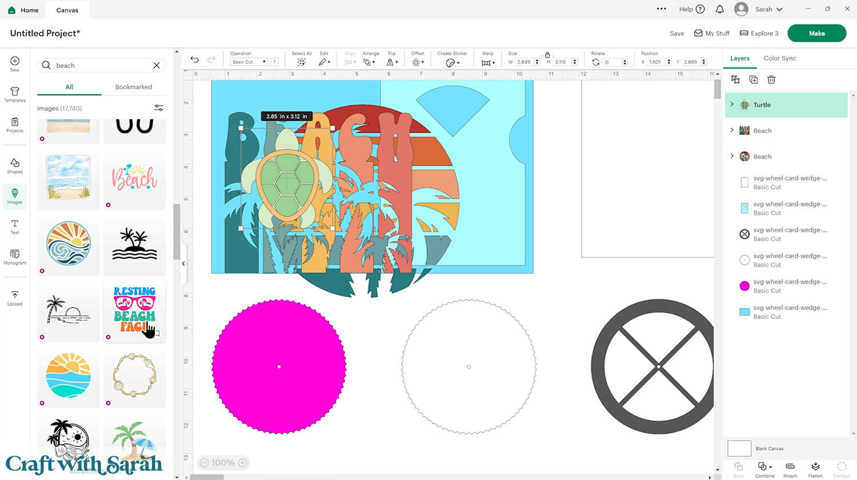Screen dimensions: 857x480
Task: Open the Operation Basic Cut dropdown
Action: click(x=249, y=62)
